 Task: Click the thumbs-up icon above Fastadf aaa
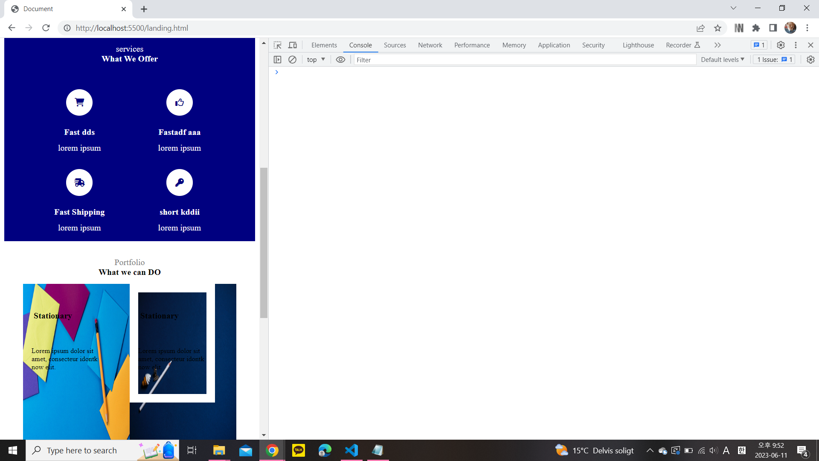(179, 102)
